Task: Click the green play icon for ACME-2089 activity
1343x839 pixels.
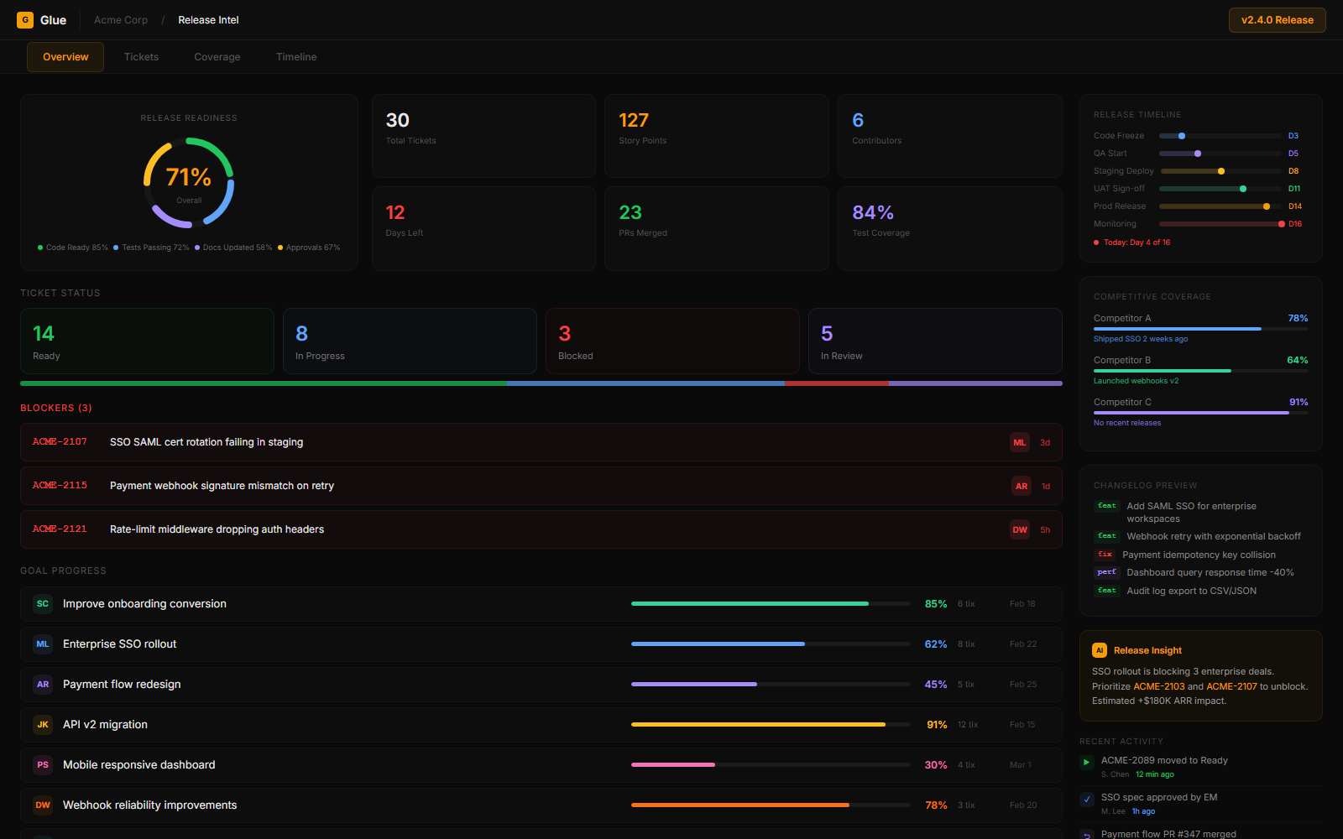Action: (x=1087, y=762)
